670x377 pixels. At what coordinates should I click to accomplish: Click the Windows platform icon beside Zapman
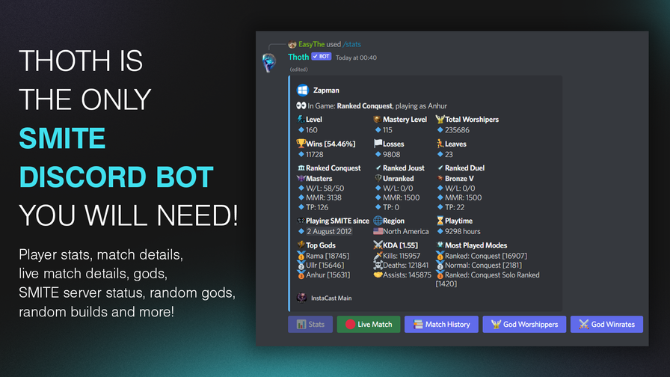coord(303,91)
